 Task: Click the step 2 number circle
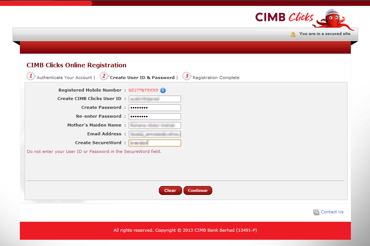[x=104, y=76]
